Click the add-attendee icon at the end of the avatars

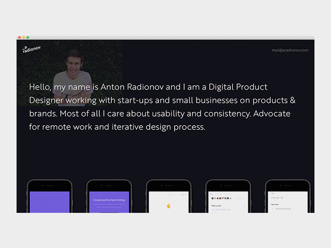point(230,198)
